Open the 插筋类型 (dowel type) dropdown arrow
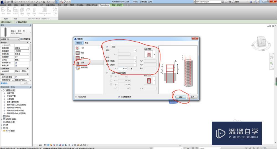This screenshot has width=277, height=149. point(154,54)
